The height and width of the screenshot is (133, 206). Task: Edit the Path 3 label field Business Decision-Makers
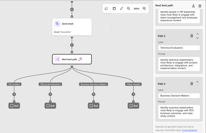(179, 96)
